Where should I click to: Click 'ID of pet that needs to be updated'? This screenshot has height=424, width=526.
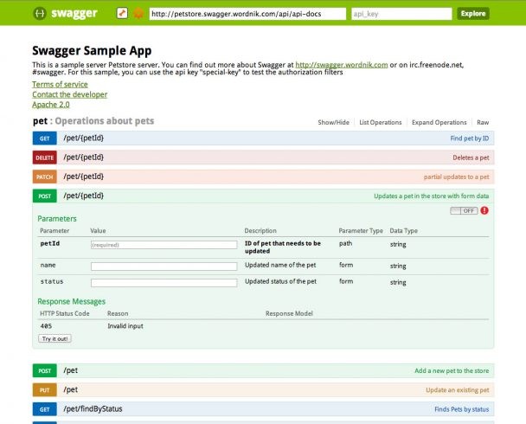(283, 247)
